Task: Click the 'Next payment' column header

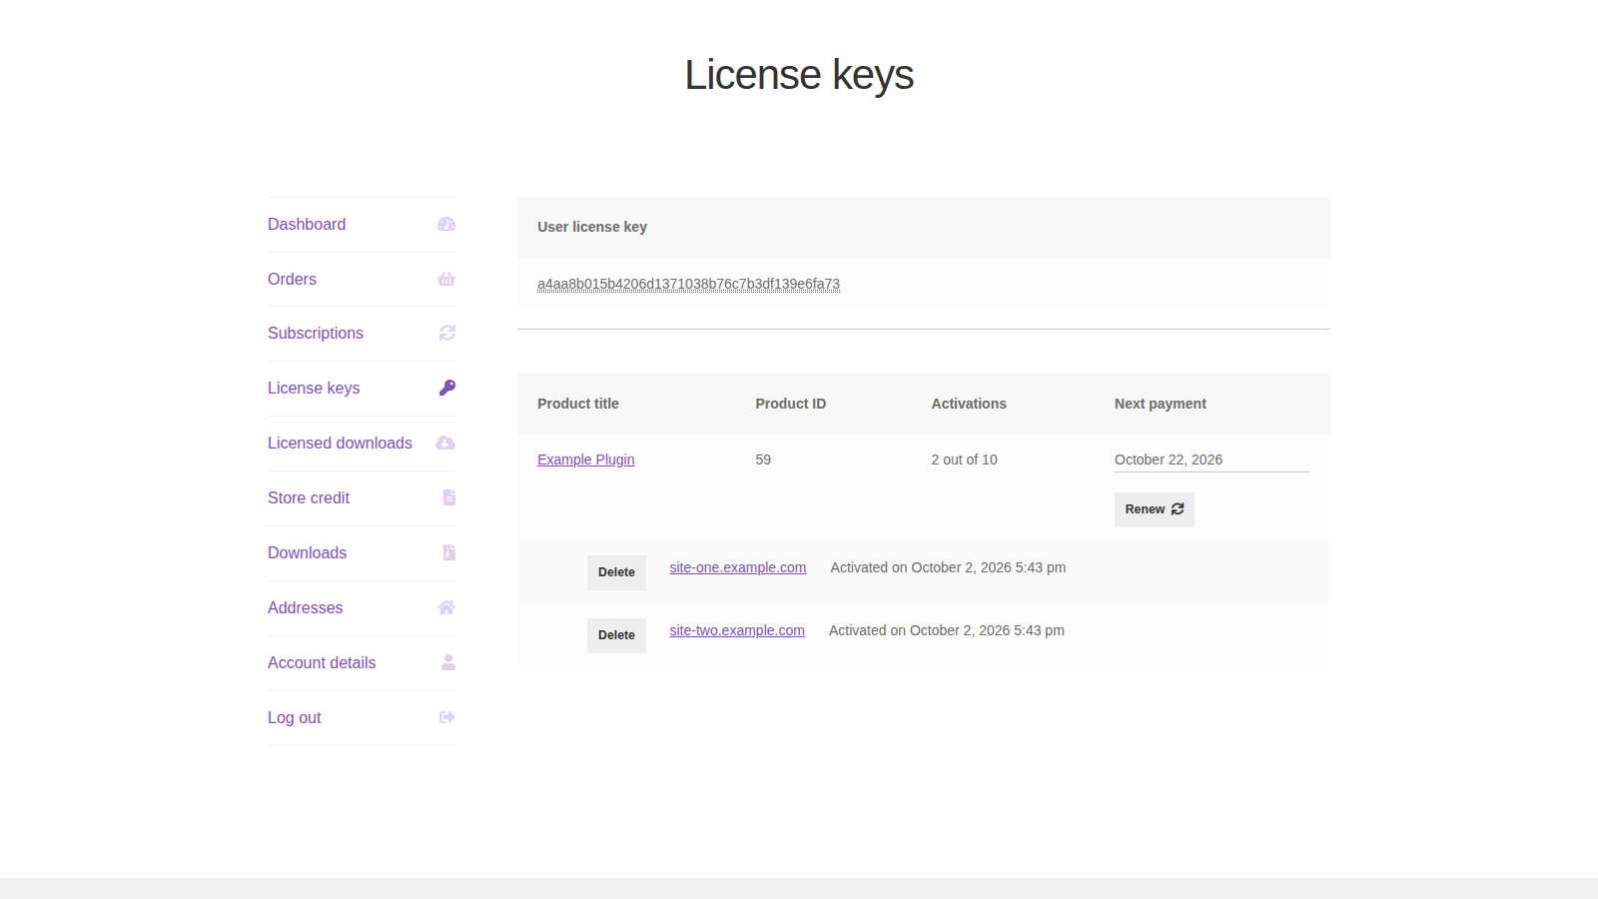Action: (x=1161, y=404)
